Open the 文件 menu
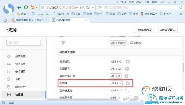The height and width of the screenshot is (105, 185). tap(123, 2)
